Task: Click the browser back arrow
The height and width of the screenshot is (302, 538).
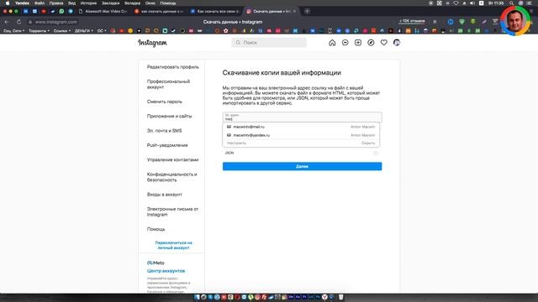Action: 7,22
